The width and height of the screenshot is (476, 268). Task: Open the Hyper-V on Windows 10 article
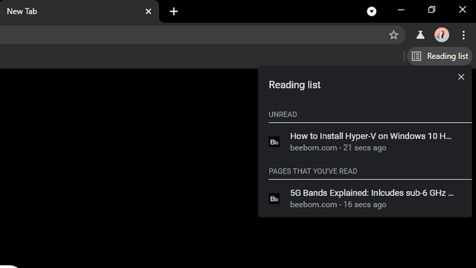click(x=370, y=141)
